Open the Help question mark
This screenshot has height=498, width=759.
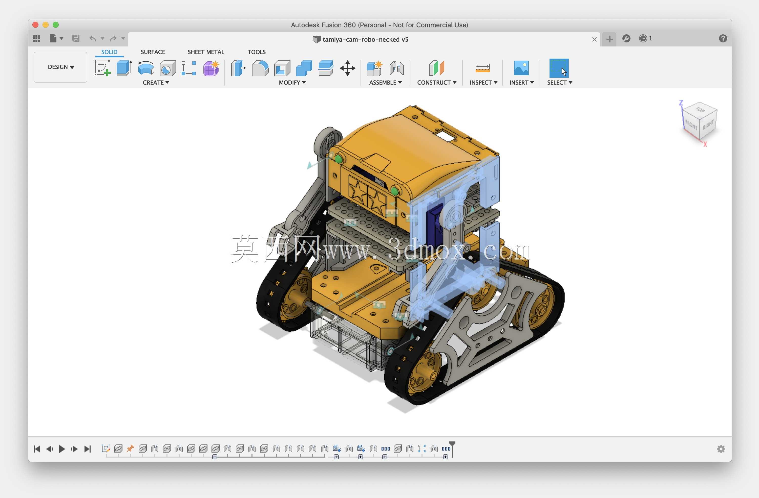723,39
